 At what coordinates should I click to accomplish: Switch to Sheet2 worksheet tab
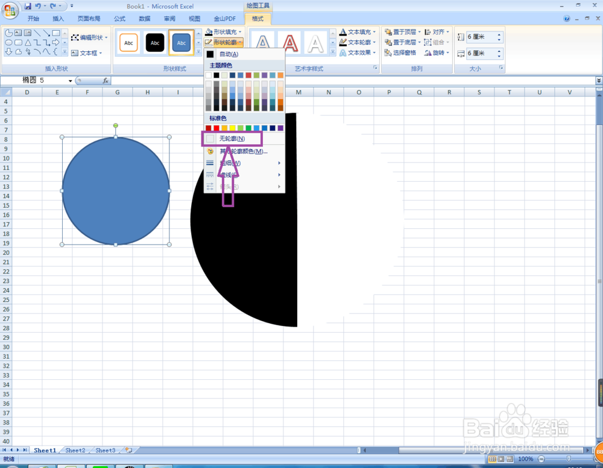tap(75, 450)
